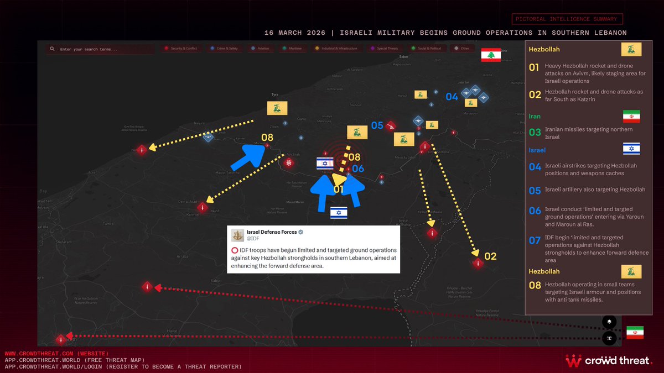
Task: Open the red bug-shaped marker near Ain Shak
Action: [x=288, y=162]
